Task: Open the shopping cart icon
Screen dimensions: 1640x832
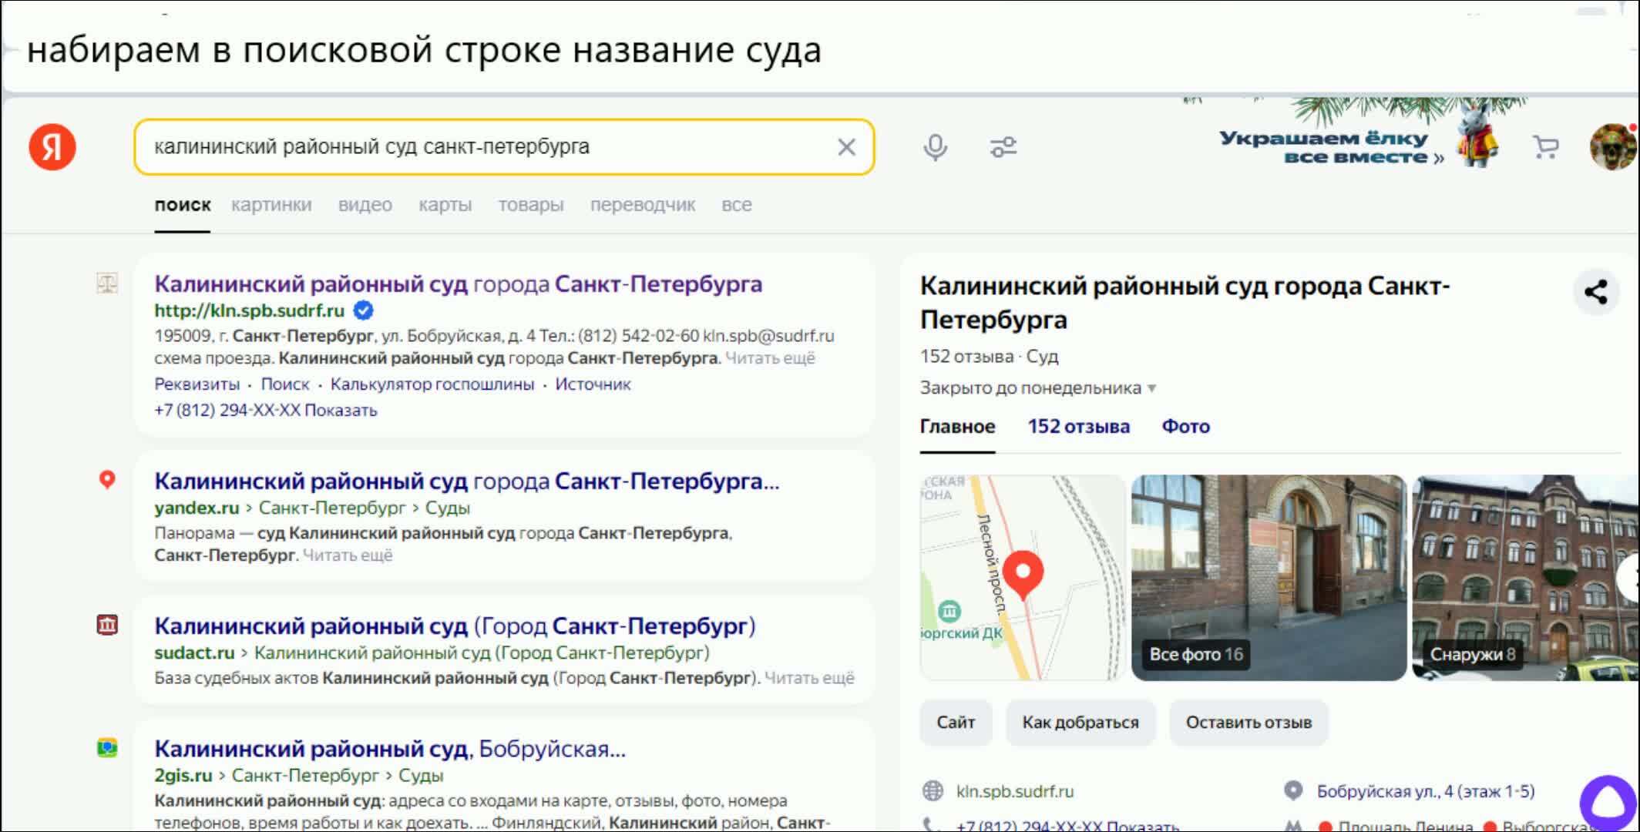Action: [x=1545, y=146]
